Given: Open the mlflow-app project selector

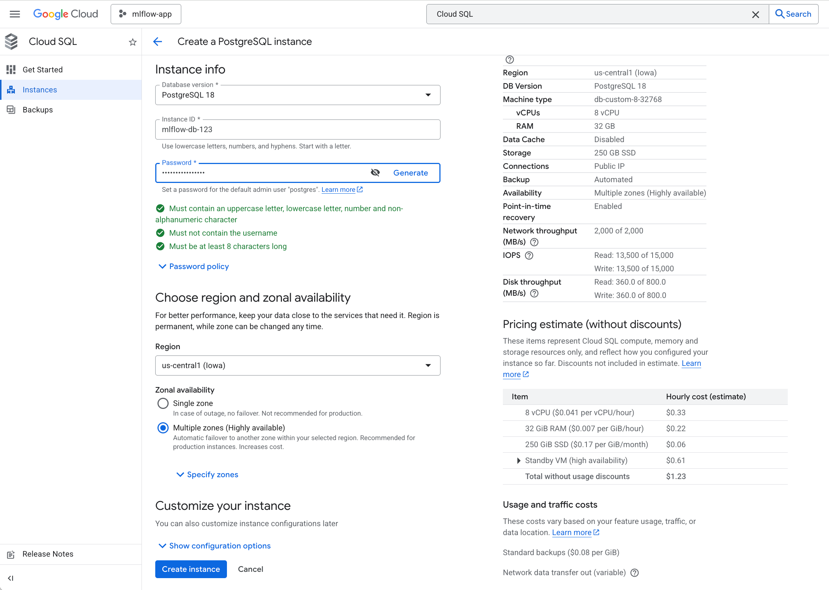Looking at the screenshot, I should (146, 14).
